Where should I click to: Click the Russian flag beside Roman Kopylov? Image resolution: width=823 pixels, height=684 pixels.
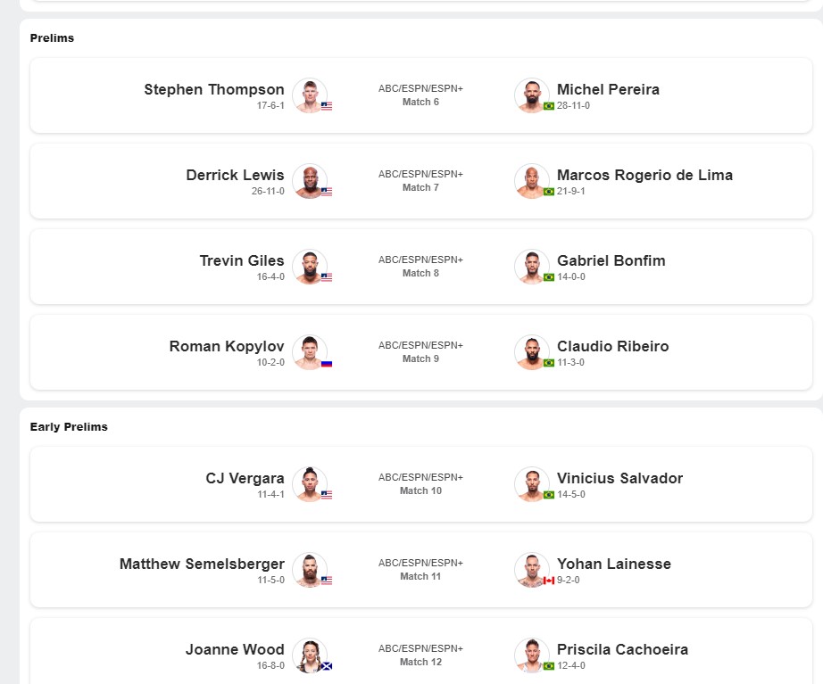327,364
